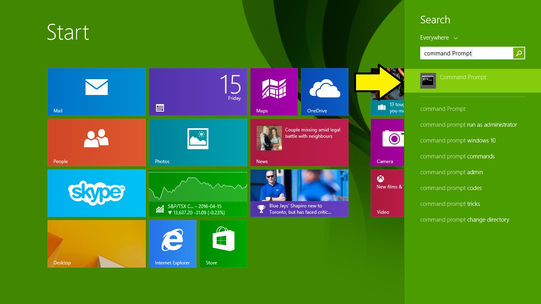Open News tile about couple missing
541x304 pixels.
point(299,142)
